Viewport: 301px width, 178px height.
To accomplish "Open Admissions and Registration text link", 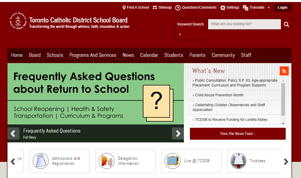I will [66, 161].
